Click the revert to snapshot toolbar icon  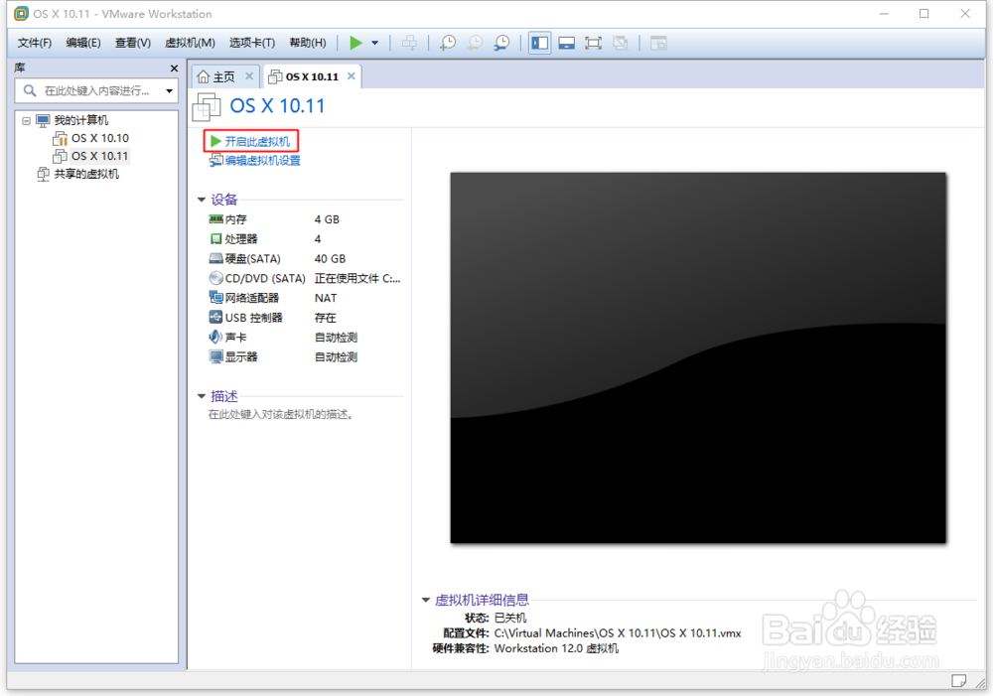[475, 43]
